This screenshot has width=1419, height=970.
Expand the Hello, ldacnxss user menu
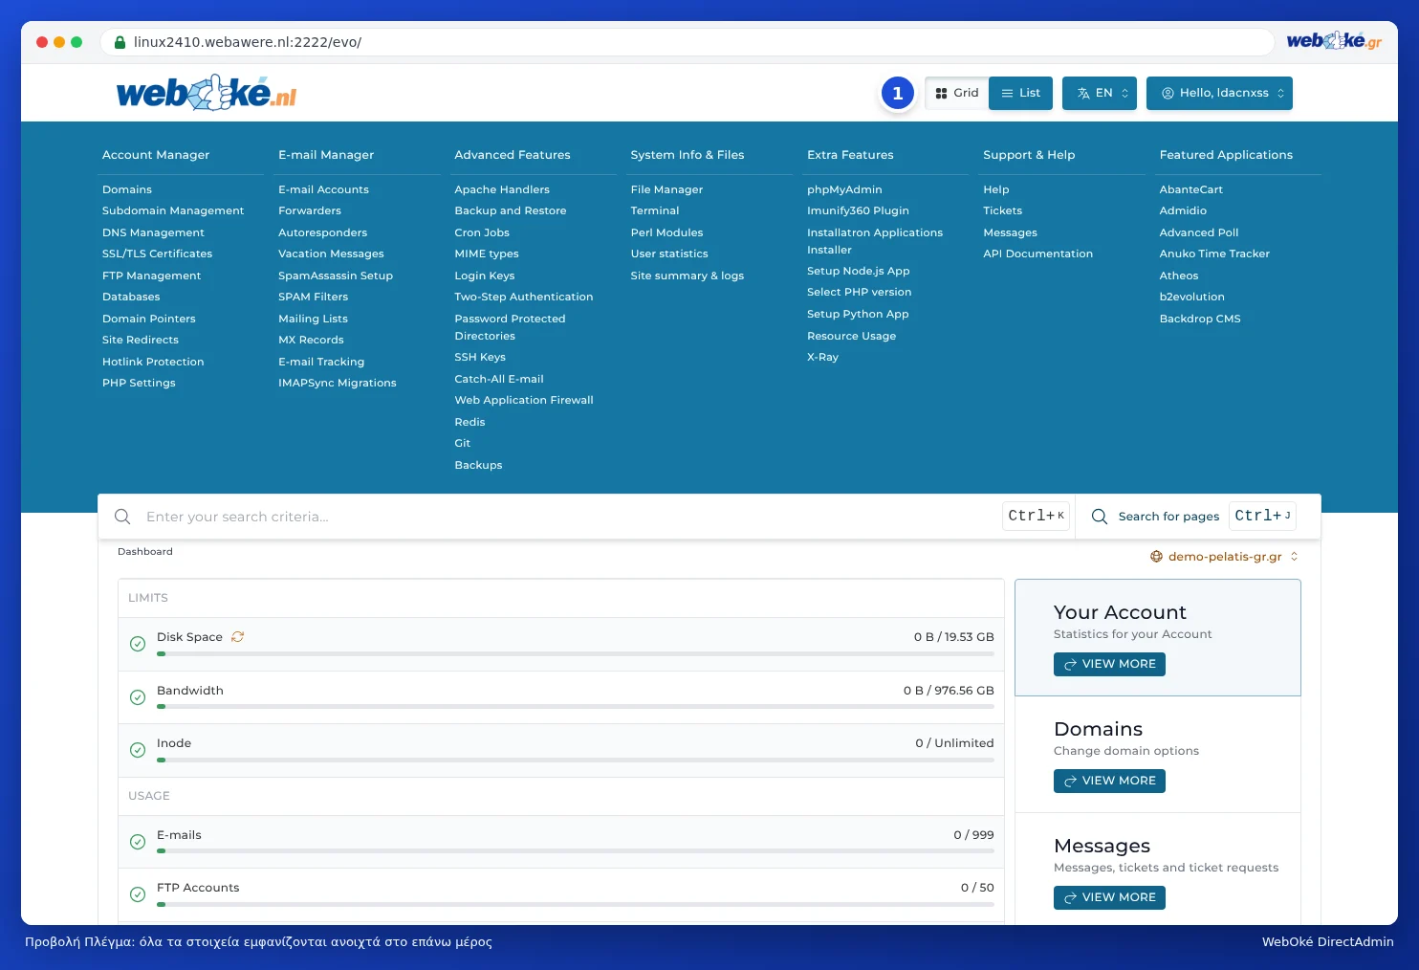pyautogui.click(x=1219, y=93)
